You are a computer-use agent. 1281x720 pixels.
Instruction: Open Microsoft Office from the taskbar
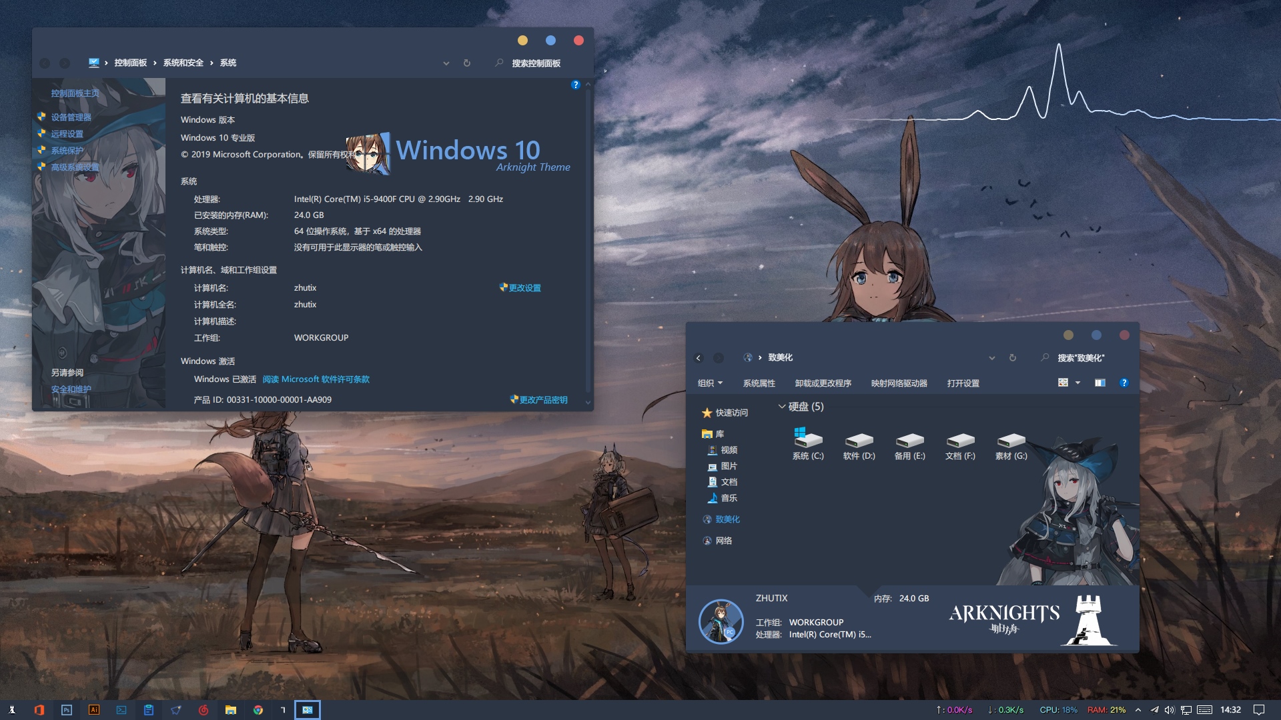(x=39, y=710)
